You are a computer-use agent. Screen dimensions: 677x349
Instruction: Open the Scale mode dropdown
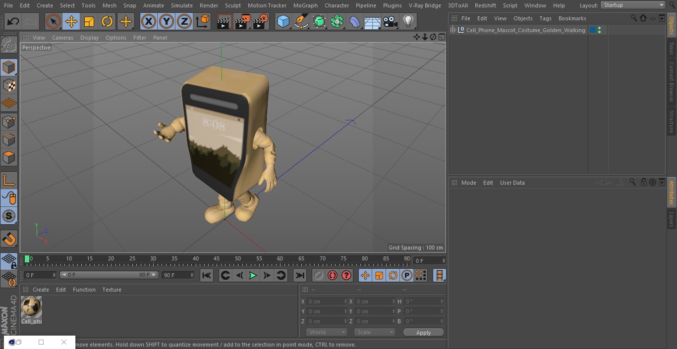(x=375, y=332)
